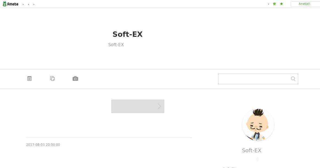
Task: Expand the third header arrow link
Action: pyautogui.click(x=34, y=4)
